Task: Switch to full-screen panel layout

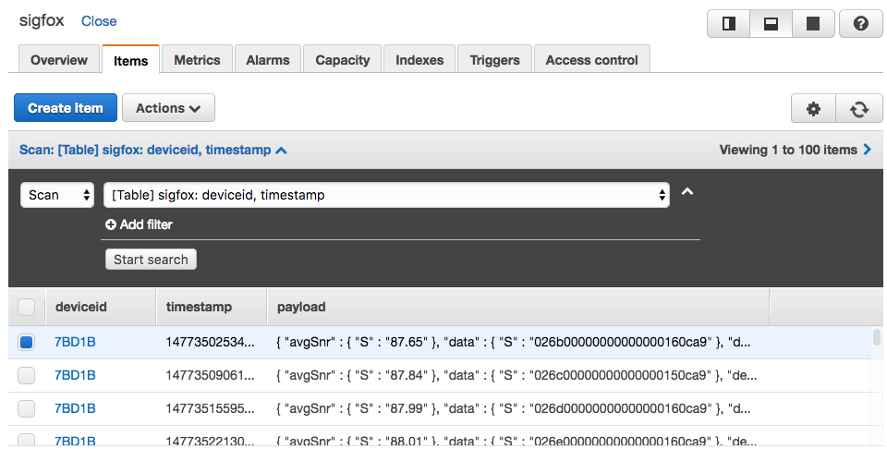Action: pos(813,23)
